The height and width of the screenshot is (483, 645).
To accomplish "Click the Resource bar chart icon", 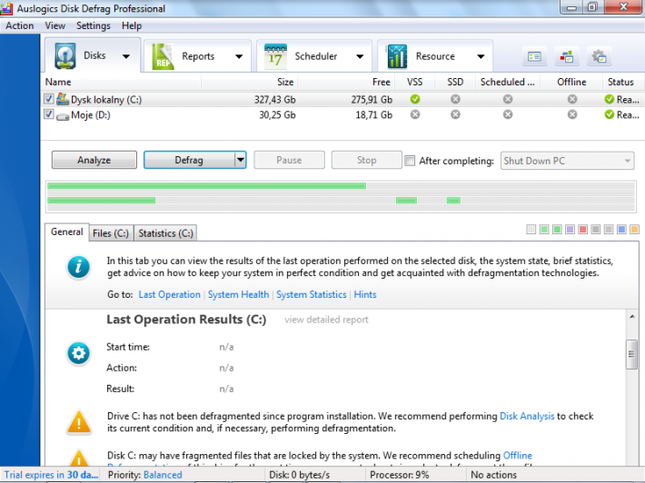I will (397, 56).
